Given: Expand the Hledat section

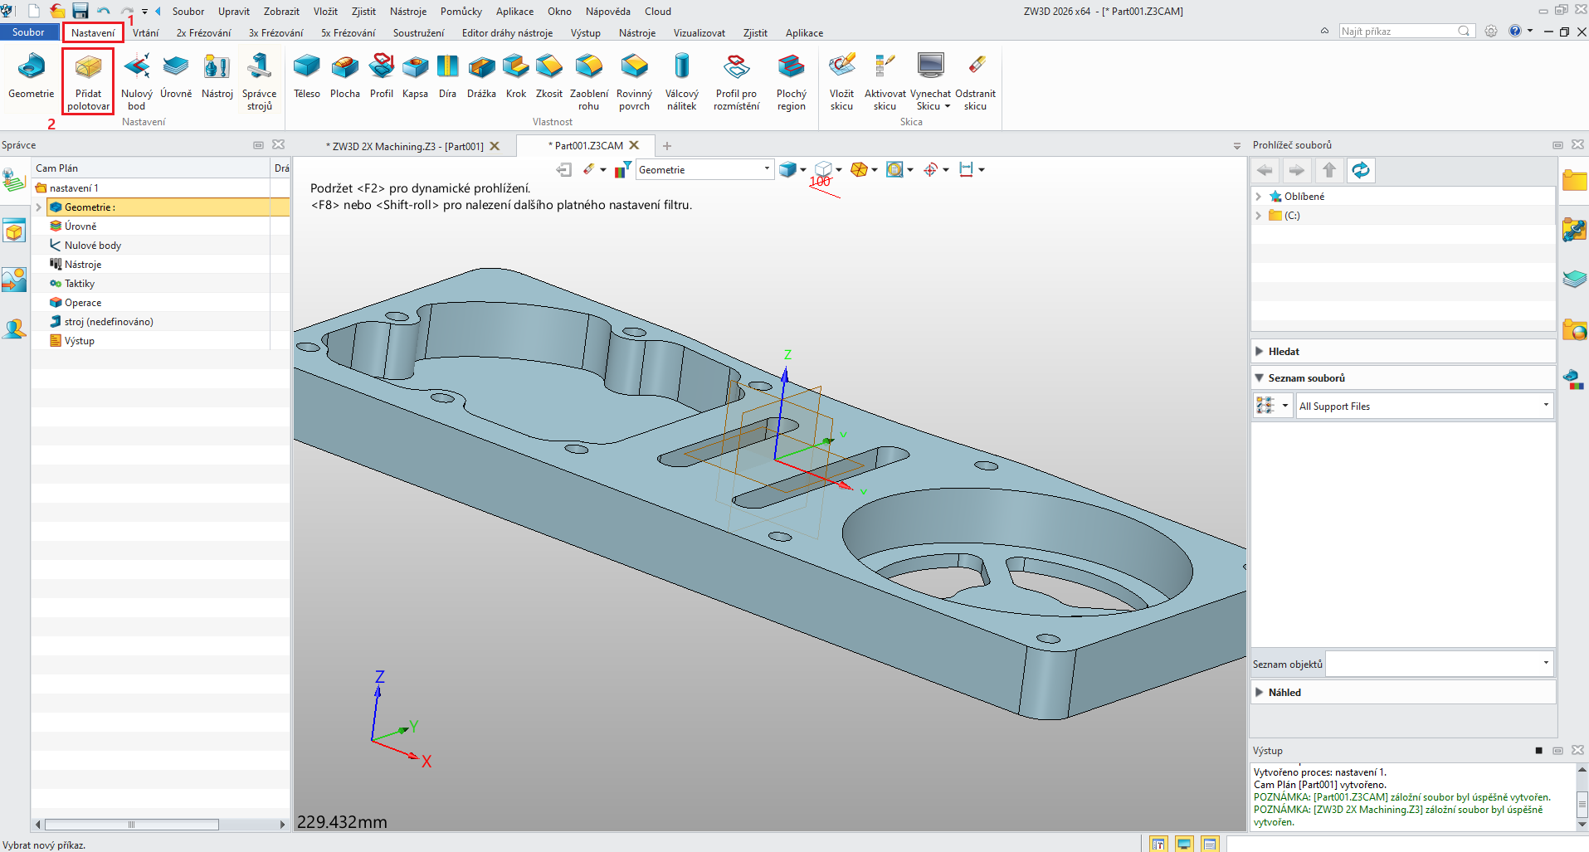Looking at the screenshot, I should (x=1260, y=352).
